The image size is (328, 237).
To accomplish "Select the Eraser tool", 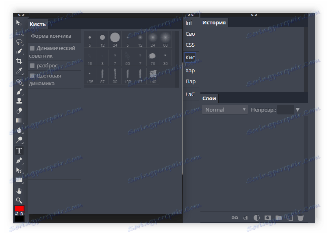I will tap(19, 111).
